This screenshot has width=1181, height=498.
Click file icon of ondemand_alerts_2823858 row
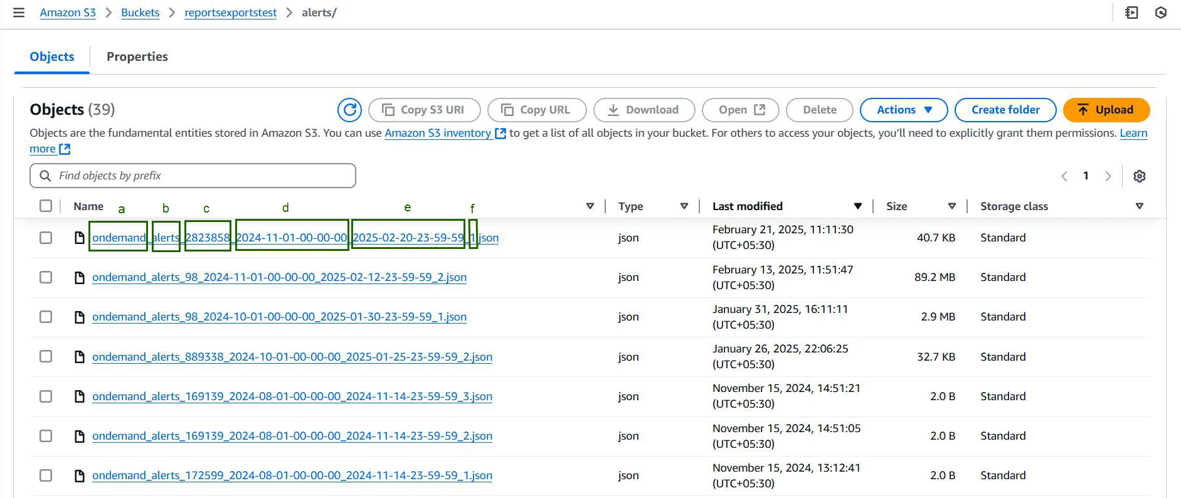[80, 238]
